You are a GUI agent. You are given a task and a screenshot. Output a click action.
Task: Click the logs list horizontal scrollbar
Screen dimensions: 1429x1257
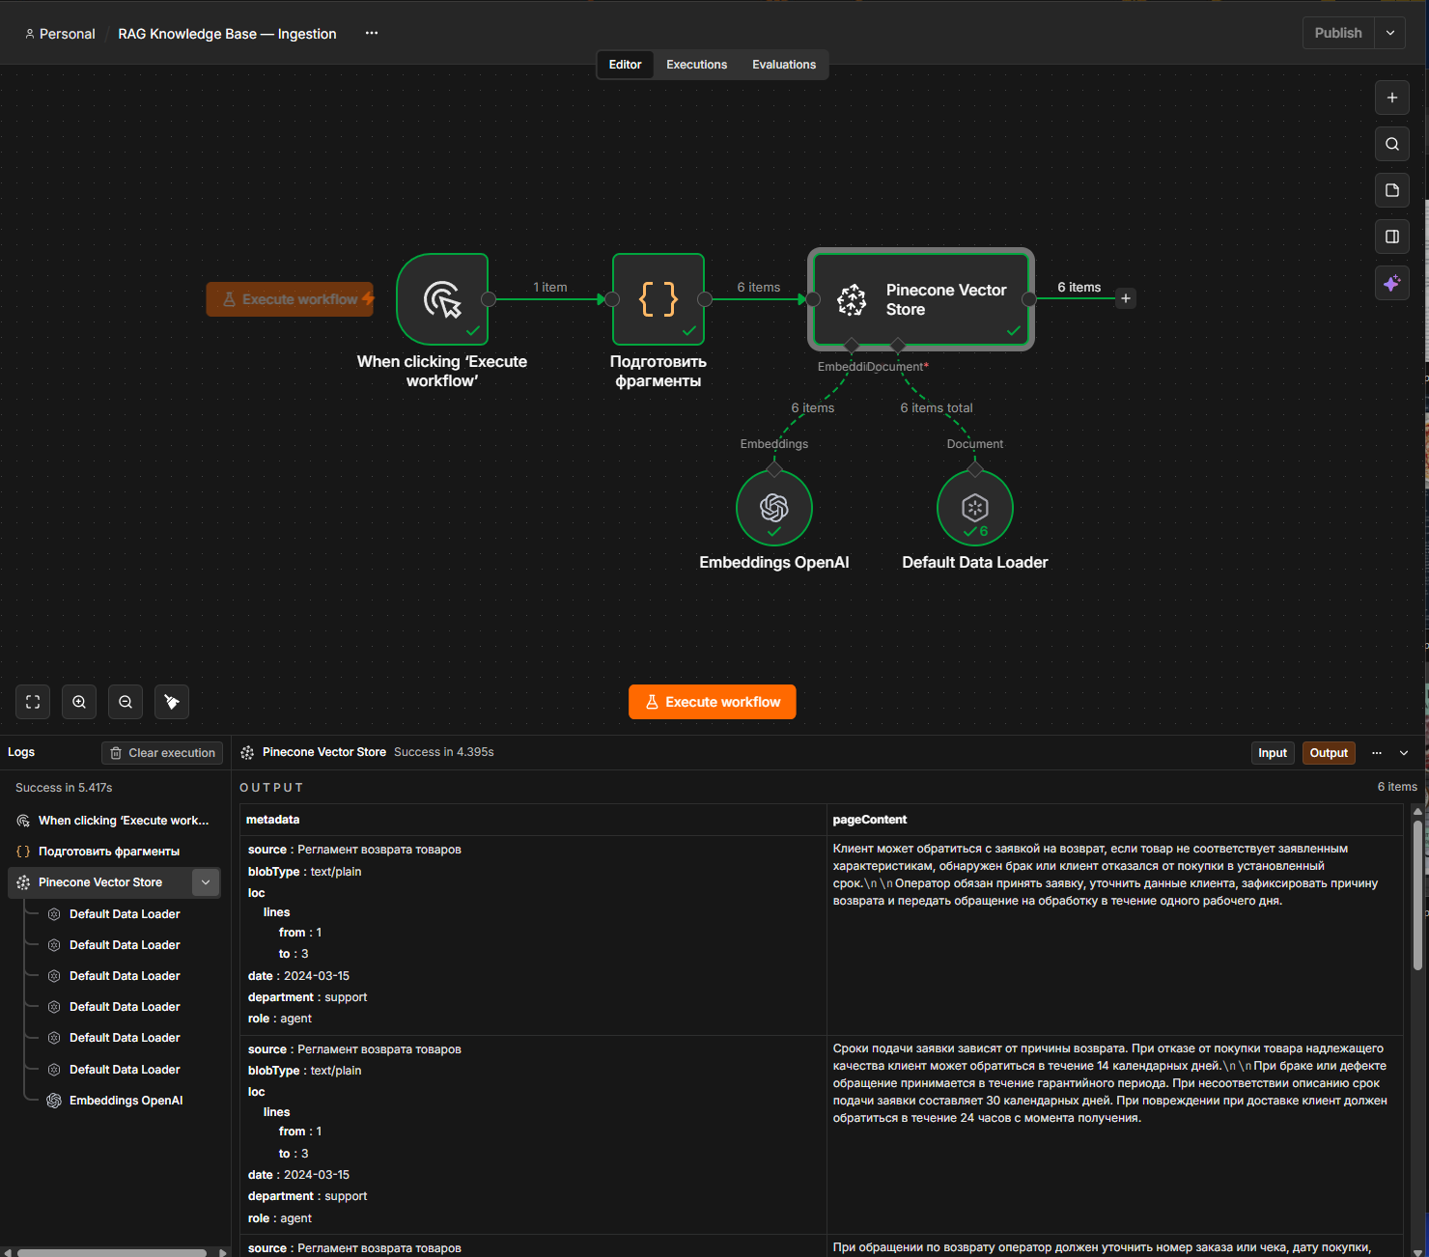coord(112,1252)
